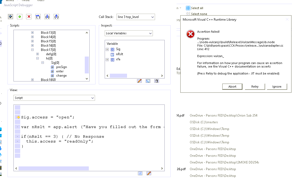Click the Step Over icon
Viewport: 292px width, 179px height.
point(38,17)
